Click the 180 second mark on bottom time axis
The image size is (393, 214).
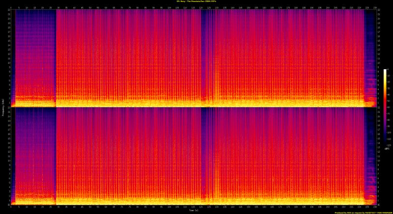pyautogui.click(x=295, y=207)
